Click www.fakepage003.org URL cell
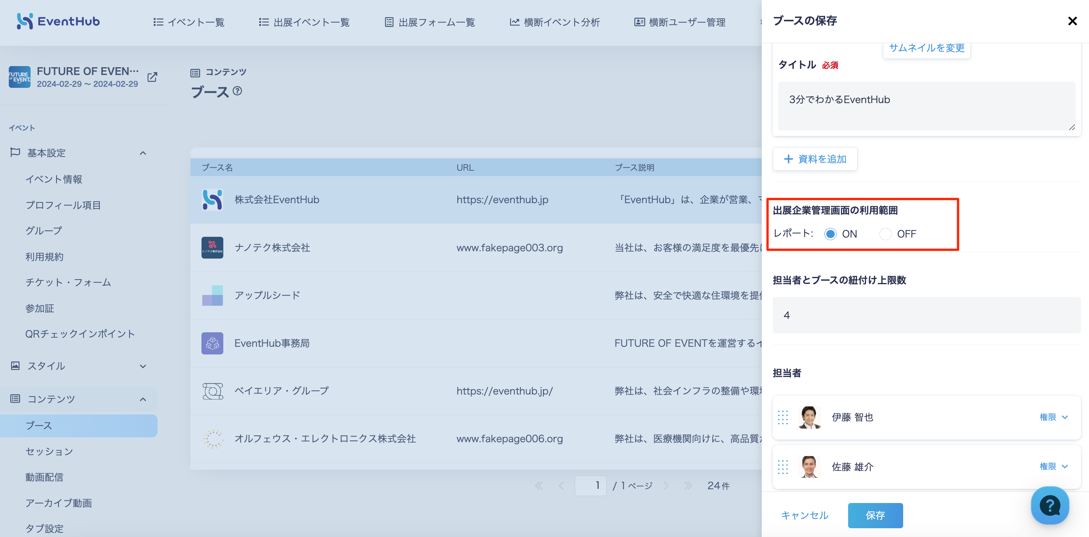 (509, 248)
